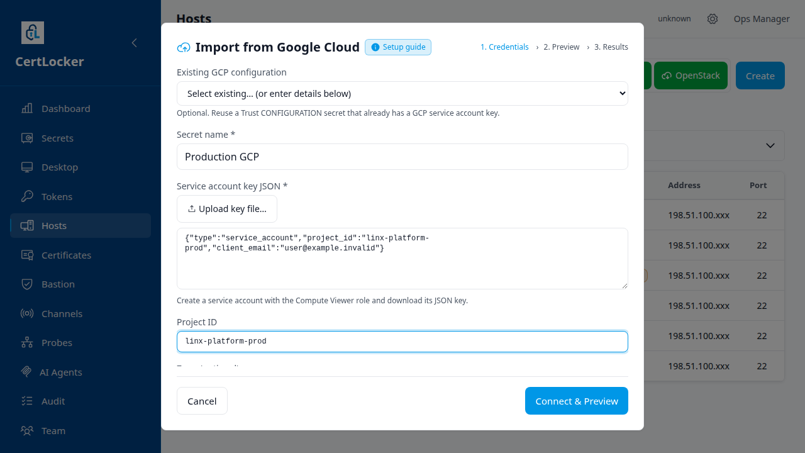This screenshot has height=453, width=805.
Task: Click the Project ID label
Action: 197,322
